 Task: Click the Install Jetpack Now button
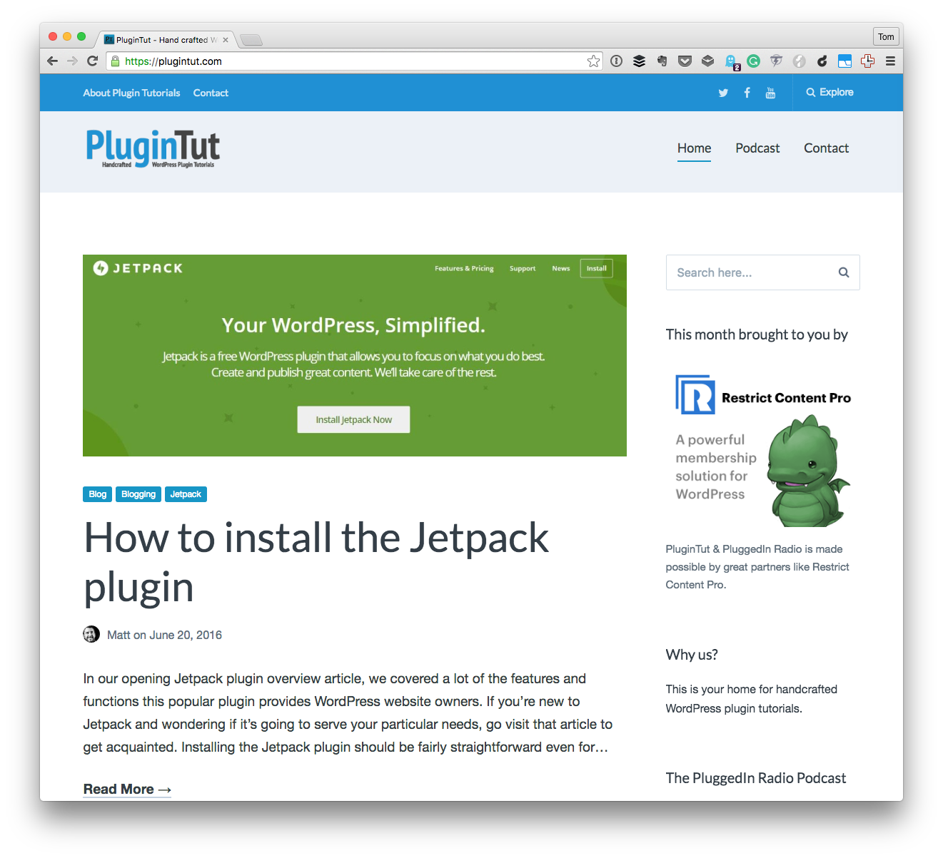click(x=353, y=419)
